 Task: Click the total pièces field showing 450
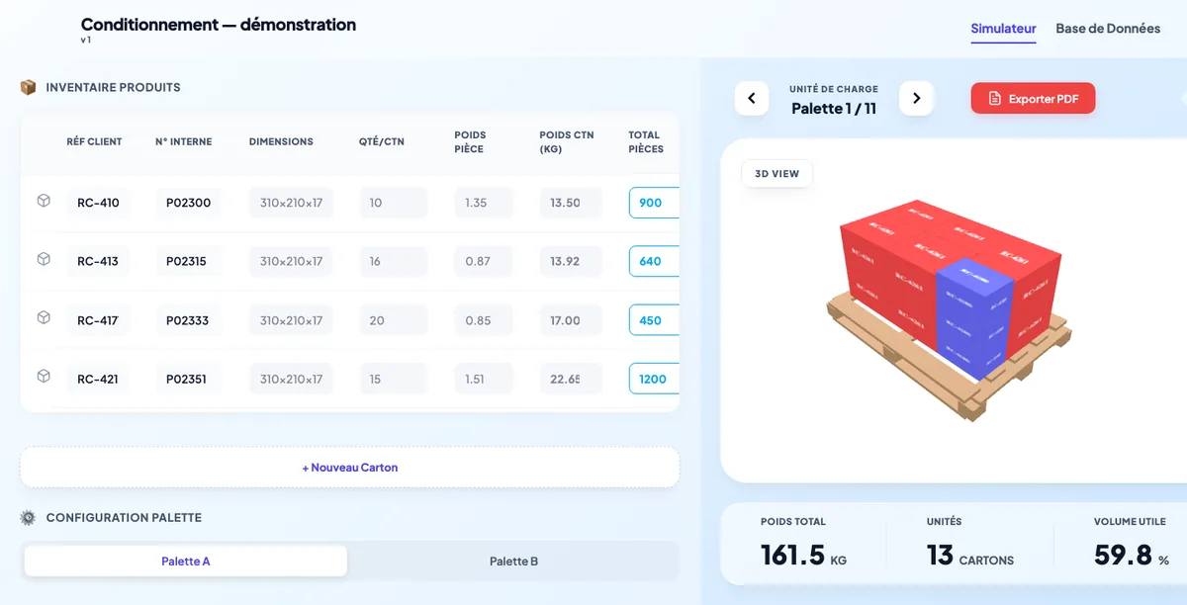[x=654, y=320]
